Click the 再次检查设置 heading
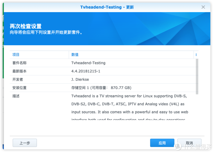The image size is (213, 152). click(x=26, y=26)
